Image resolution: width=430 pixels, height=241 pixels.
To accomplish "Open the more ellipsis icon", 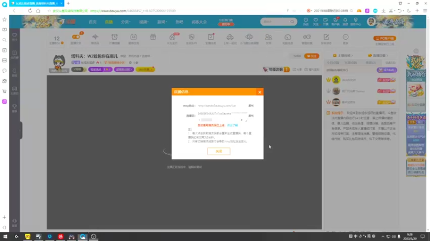I will [346, 37].
